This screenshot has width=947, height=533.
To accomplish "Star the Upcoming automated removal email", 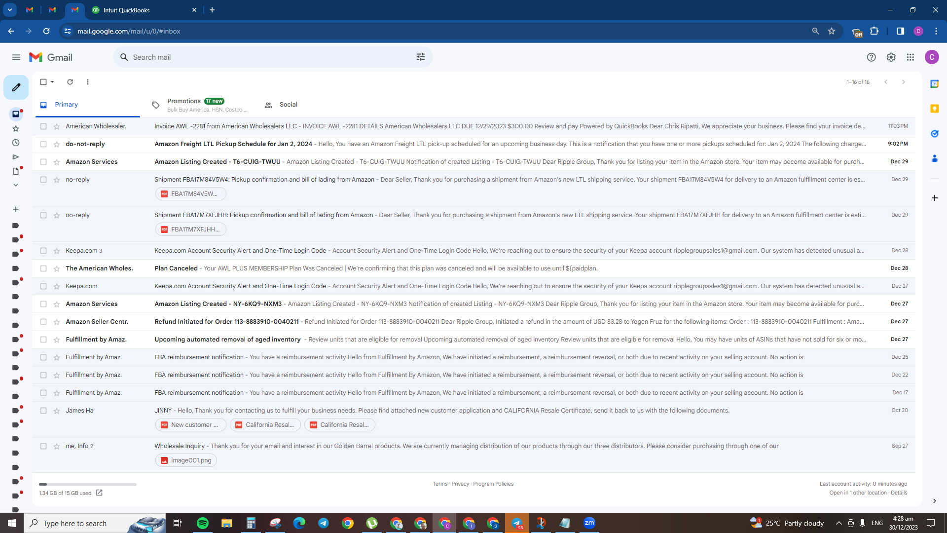I will [57, 340].
